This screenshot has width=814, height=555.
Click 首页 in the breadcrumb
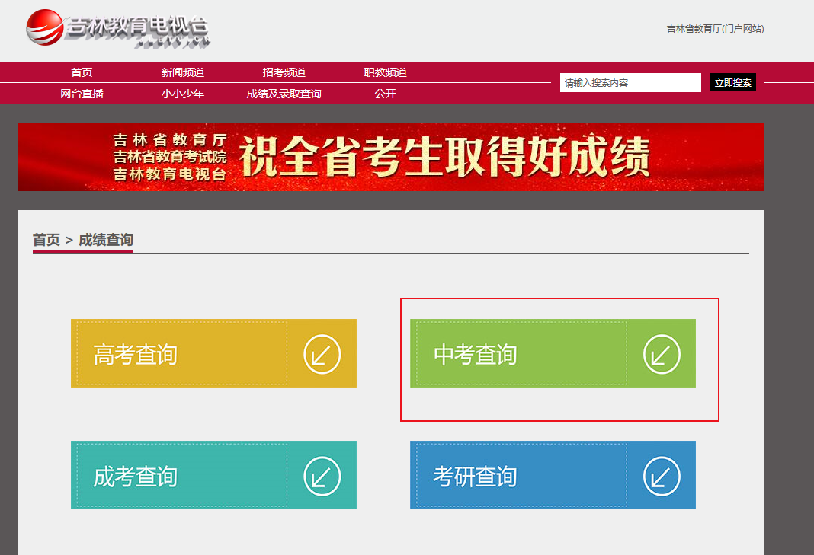[x=46, y=240]
